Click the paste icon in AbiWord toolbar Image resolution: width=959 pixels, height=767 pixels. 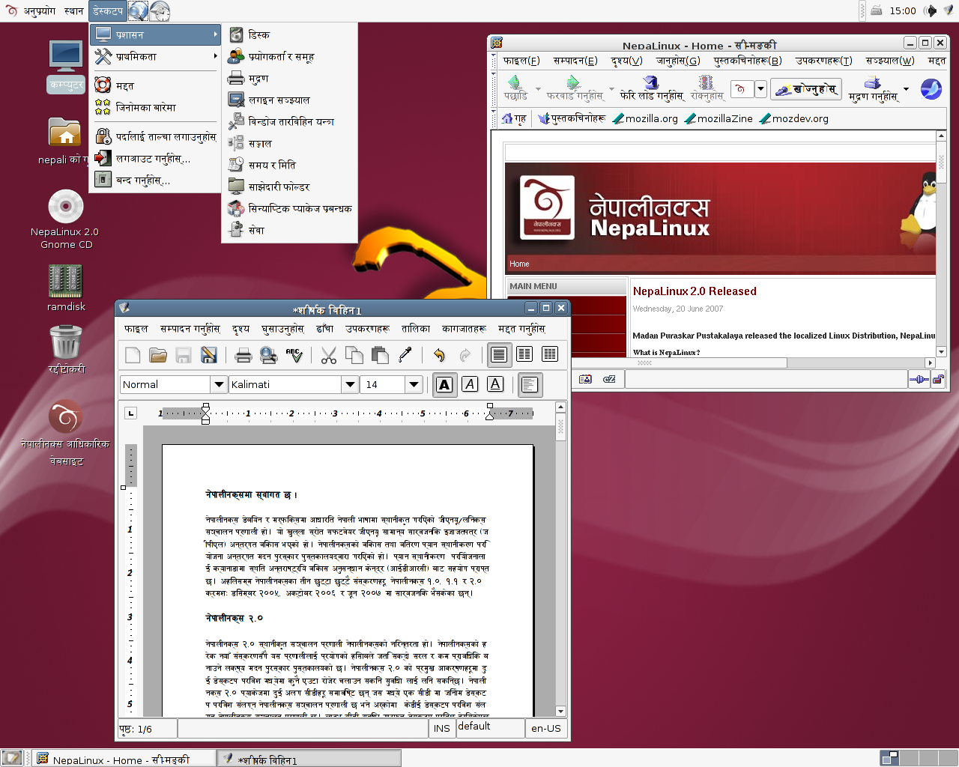coord(380,355)
